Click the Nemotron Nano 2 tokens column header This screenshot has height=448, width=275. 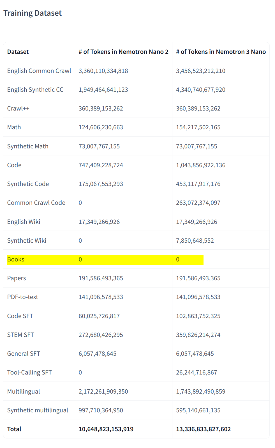123,52
